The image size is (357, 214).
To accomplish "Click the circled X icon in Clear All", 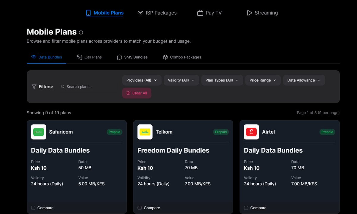I will click(129, 93).
